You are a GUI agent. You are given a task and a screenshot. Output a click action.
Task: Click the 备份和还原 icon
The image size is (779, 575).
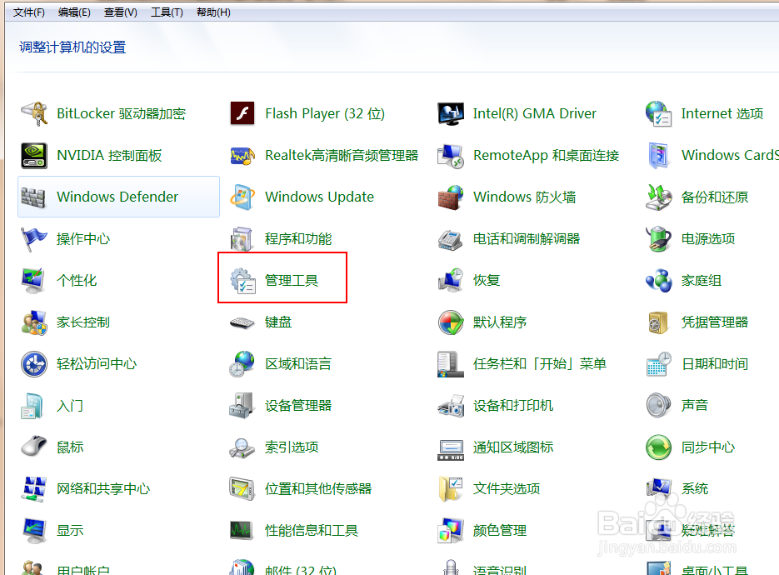point(659,197)
